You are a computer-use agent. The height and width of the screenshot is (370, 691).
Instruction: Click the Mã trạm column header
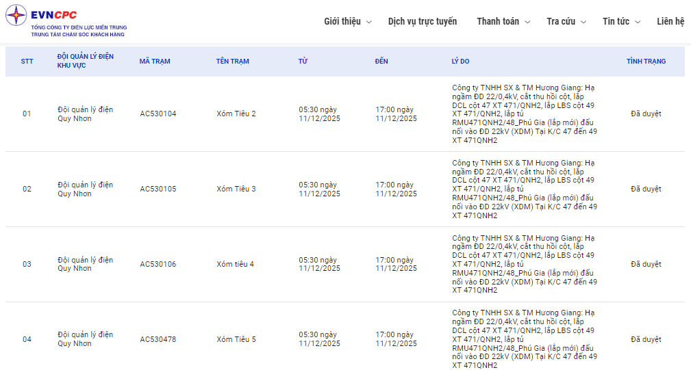155,62
